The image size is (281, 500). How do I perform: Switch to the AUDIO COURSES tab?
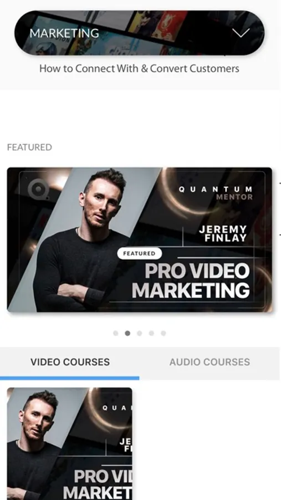coord(210,362)
